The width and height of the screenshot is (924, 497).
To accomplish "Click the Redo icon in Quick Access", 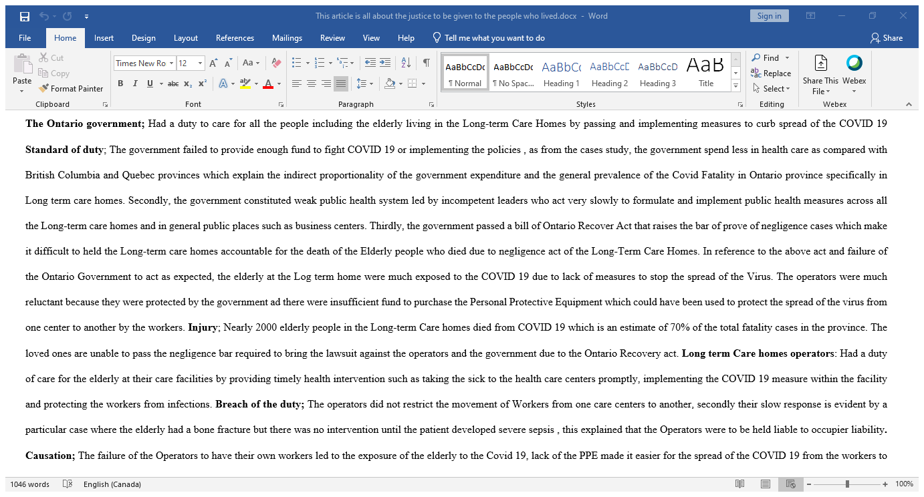I will tap(68, 16).
